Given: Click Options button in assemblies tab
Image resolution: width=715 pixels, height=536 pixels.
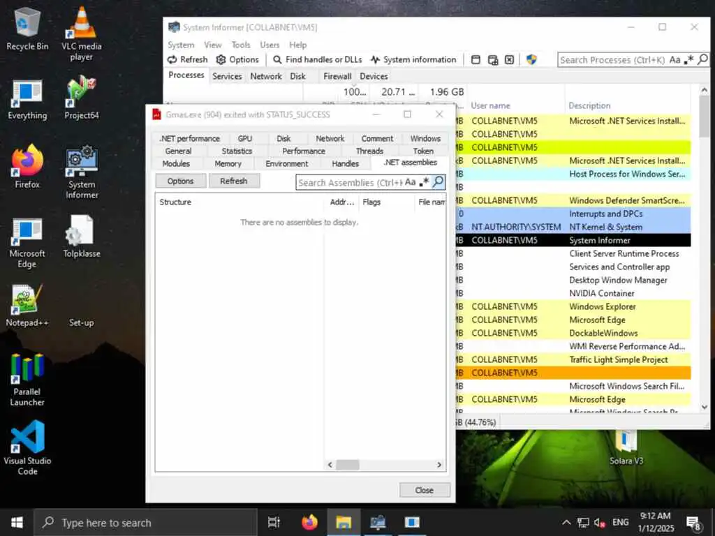Looking at the screenshot, I should 181,181.
